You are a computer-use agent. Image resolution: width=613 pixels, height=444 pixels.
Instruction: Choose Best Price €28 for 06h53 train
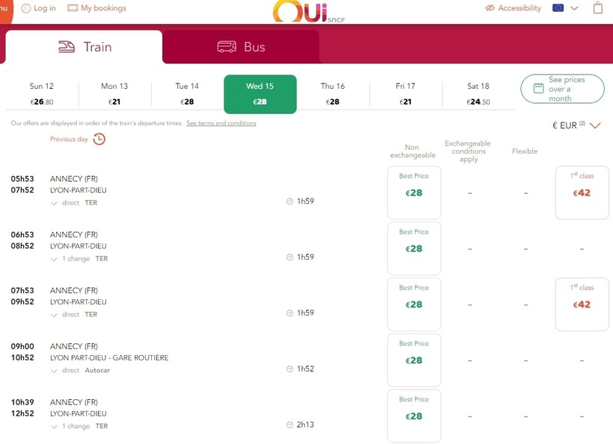click(414, 248)
